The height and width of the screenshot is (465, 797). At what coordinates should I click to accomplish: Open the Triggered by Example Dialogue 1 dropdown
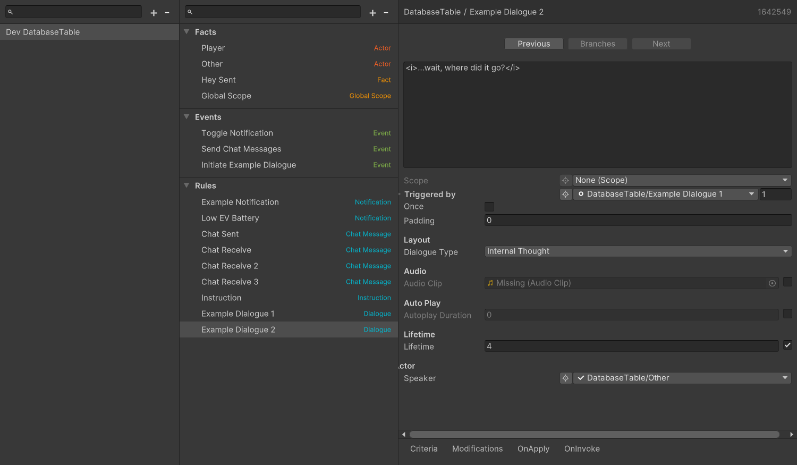click(x=666, y=195)
